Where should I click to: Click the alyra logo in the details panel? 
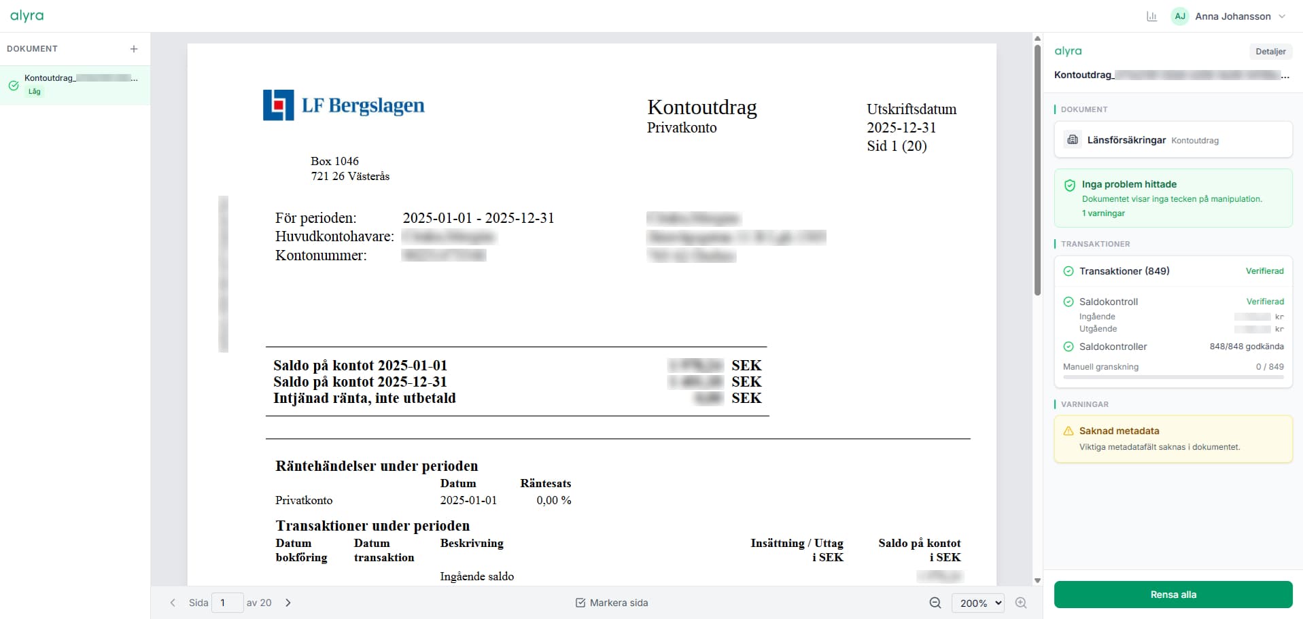(1068, 51)
